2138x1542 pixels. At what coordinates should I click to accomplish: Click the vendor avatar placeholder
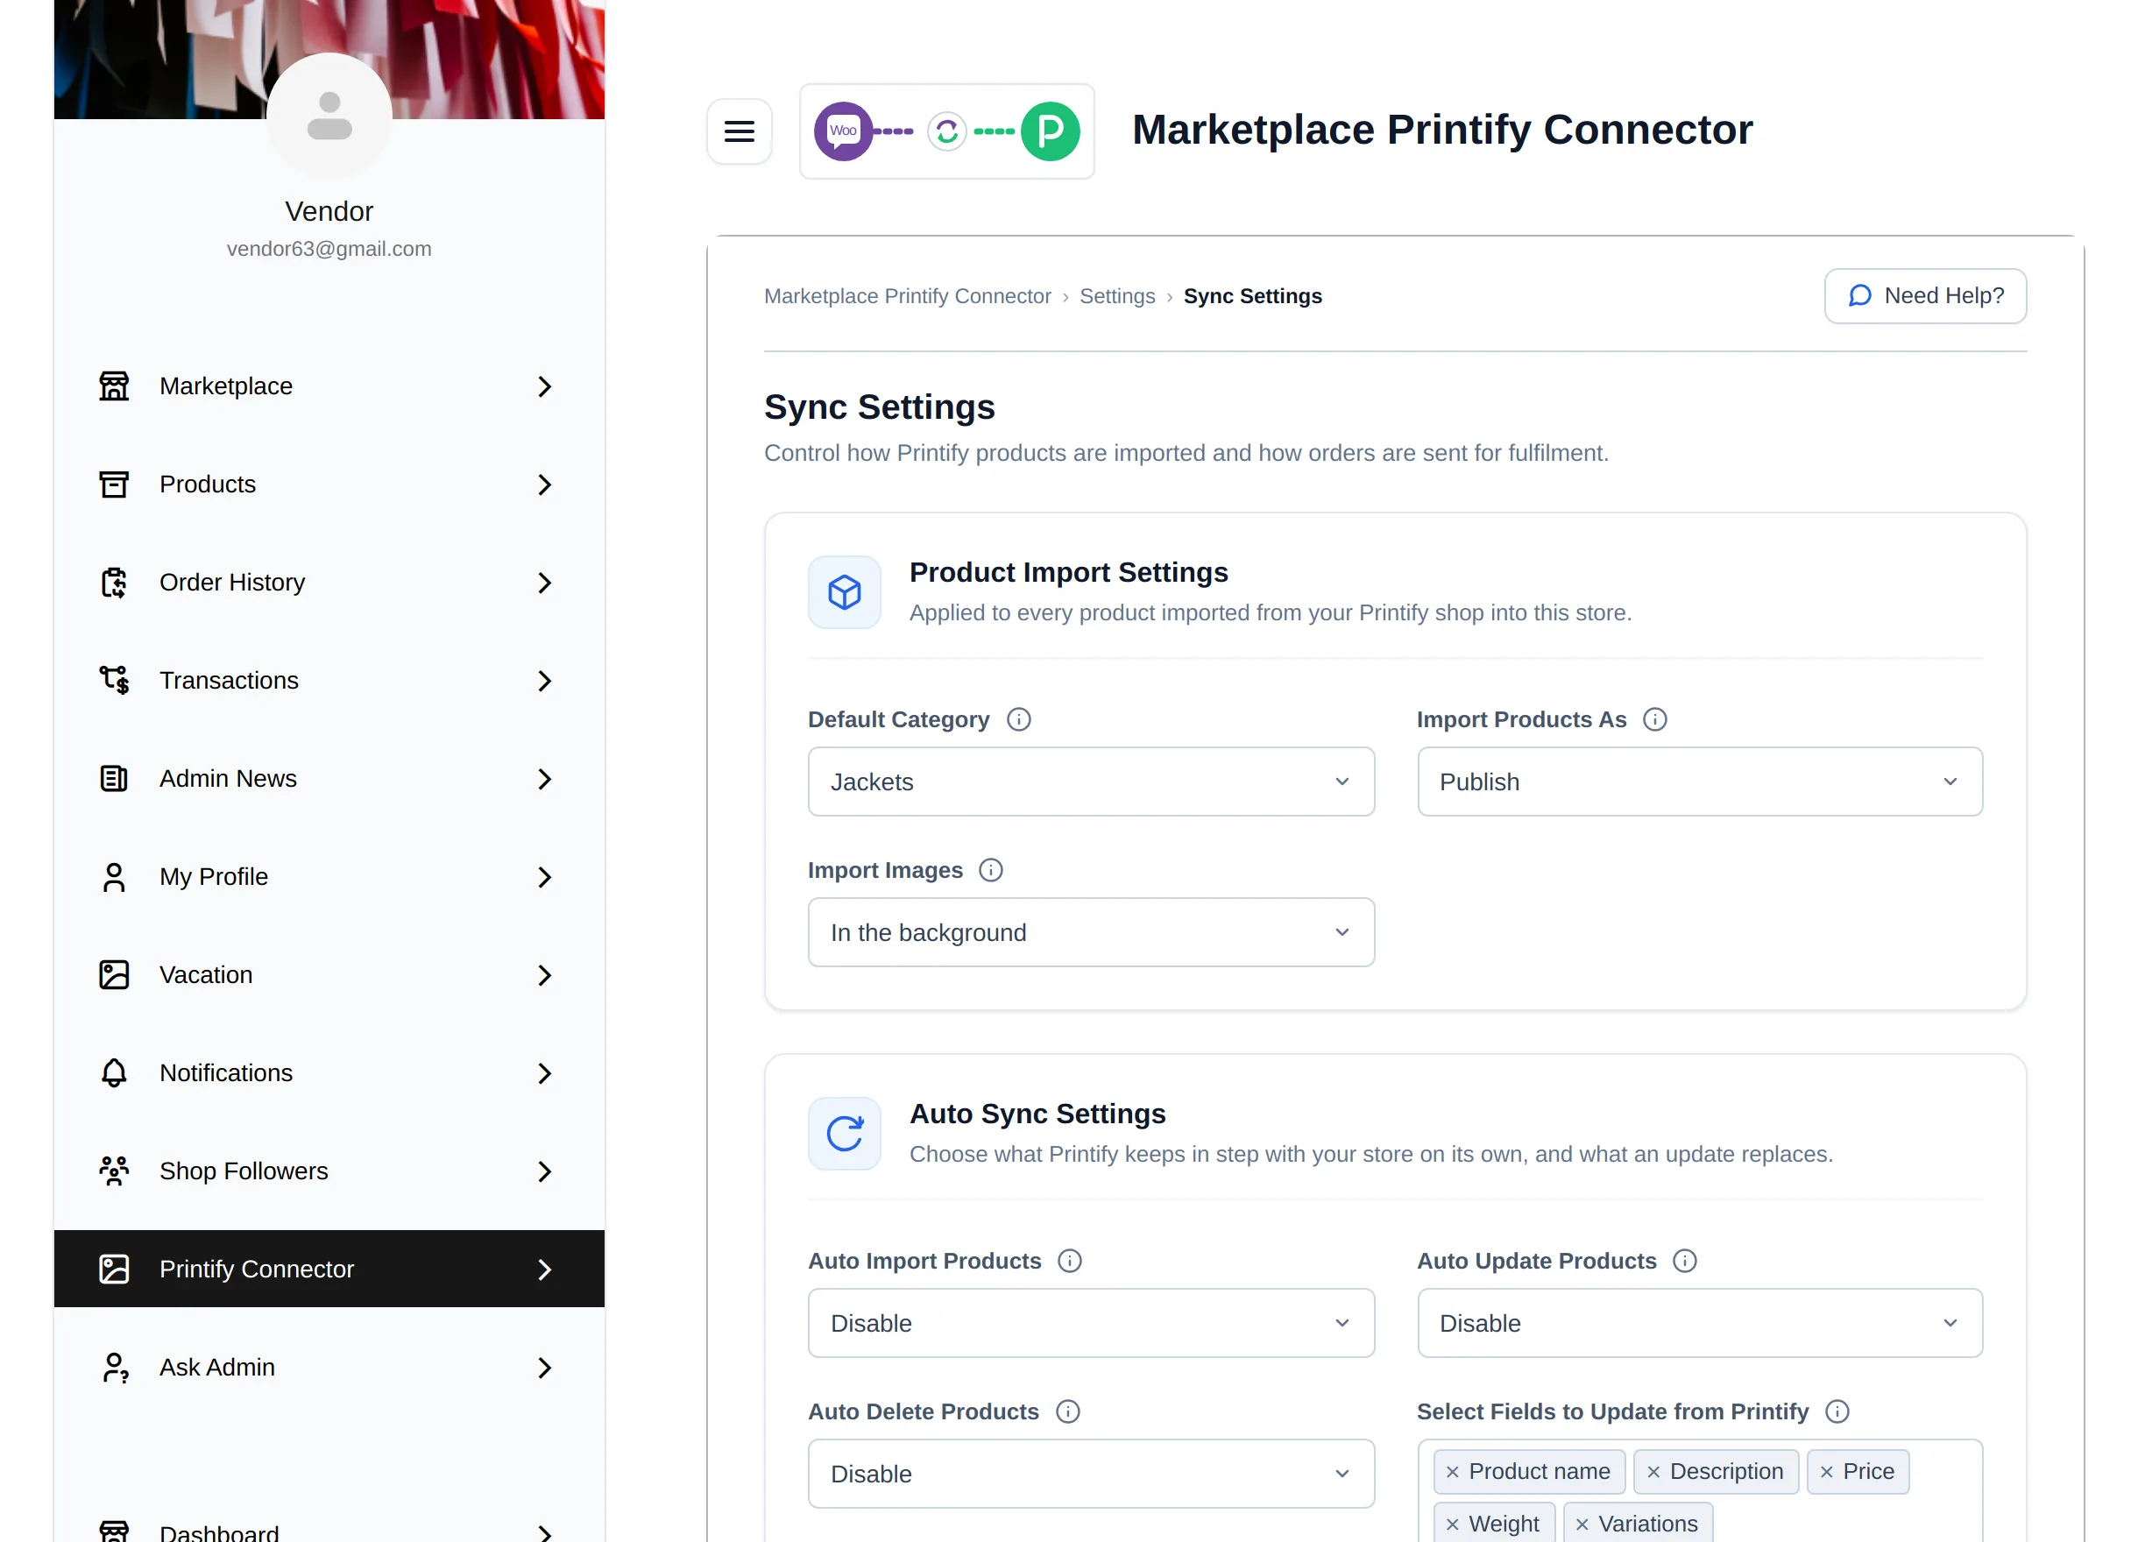tap(329, 116)
